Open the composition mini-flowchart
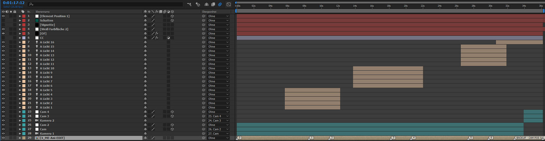 click(x=189, y=4)
